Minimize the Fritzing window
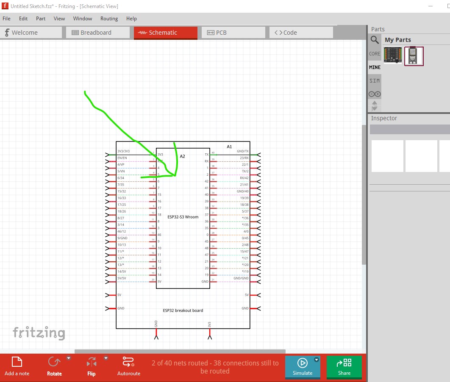 [431, 6]
